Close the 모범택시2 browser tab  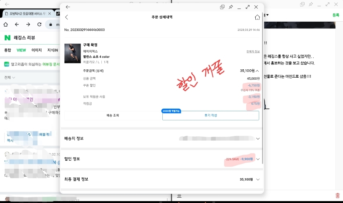[x=50, y=14]
